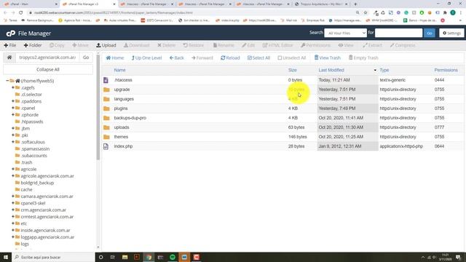Click the Move toolbar button
The width and height of the screenshot is (466, 262).
(x=80, y=45)
